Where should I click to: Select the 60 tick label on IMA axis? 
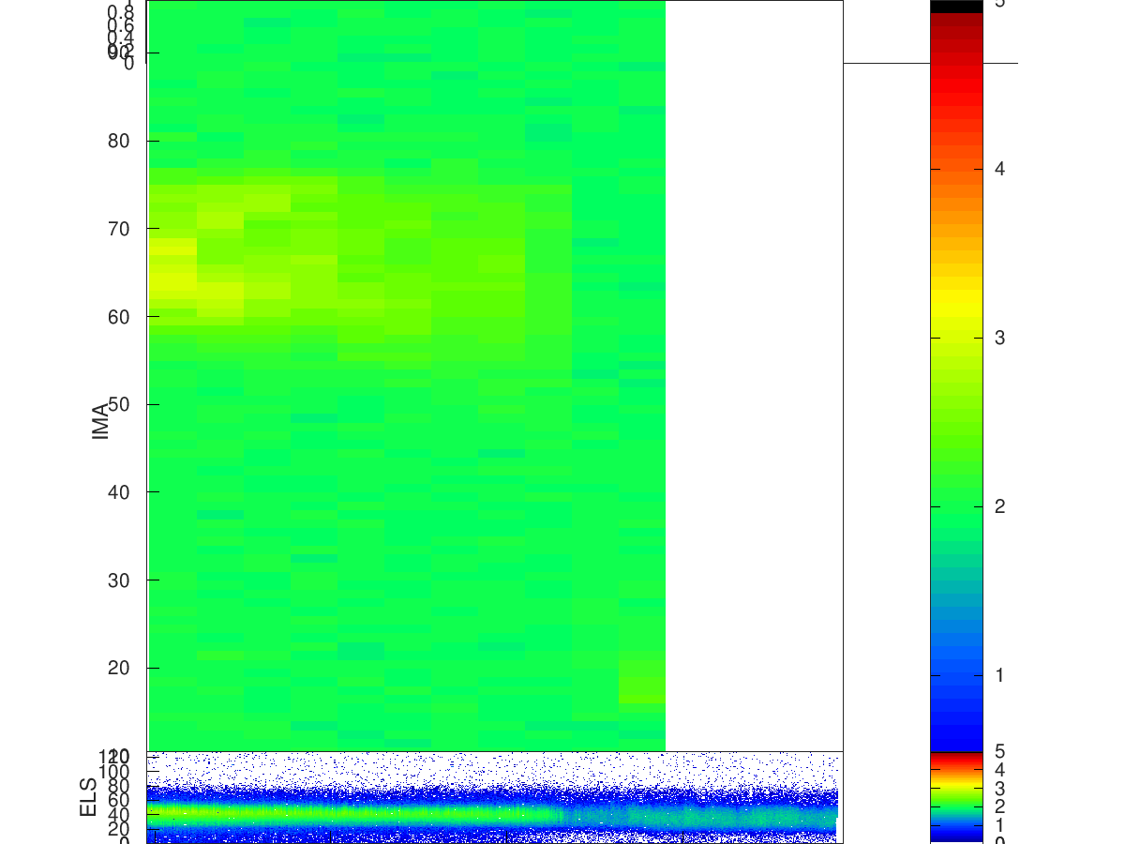[119, 316]
